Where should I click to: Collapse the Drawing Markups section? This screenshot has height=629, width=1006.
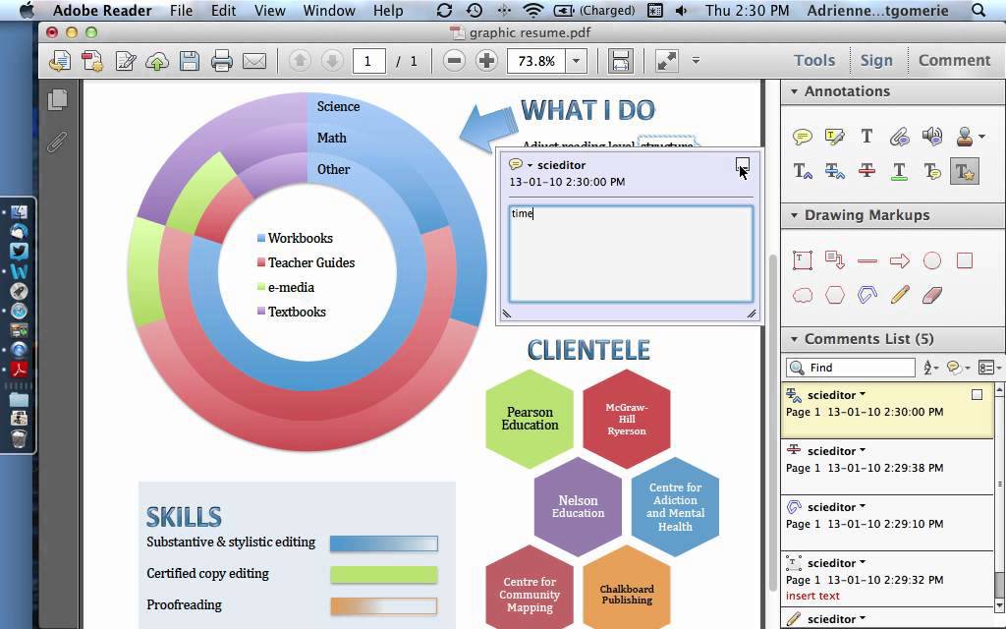point(794,215)
